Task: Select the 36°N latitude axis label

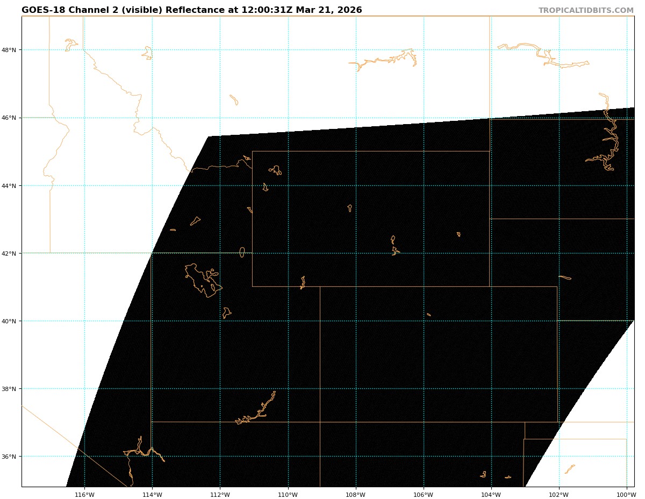Action: click(x=11, y=457)
